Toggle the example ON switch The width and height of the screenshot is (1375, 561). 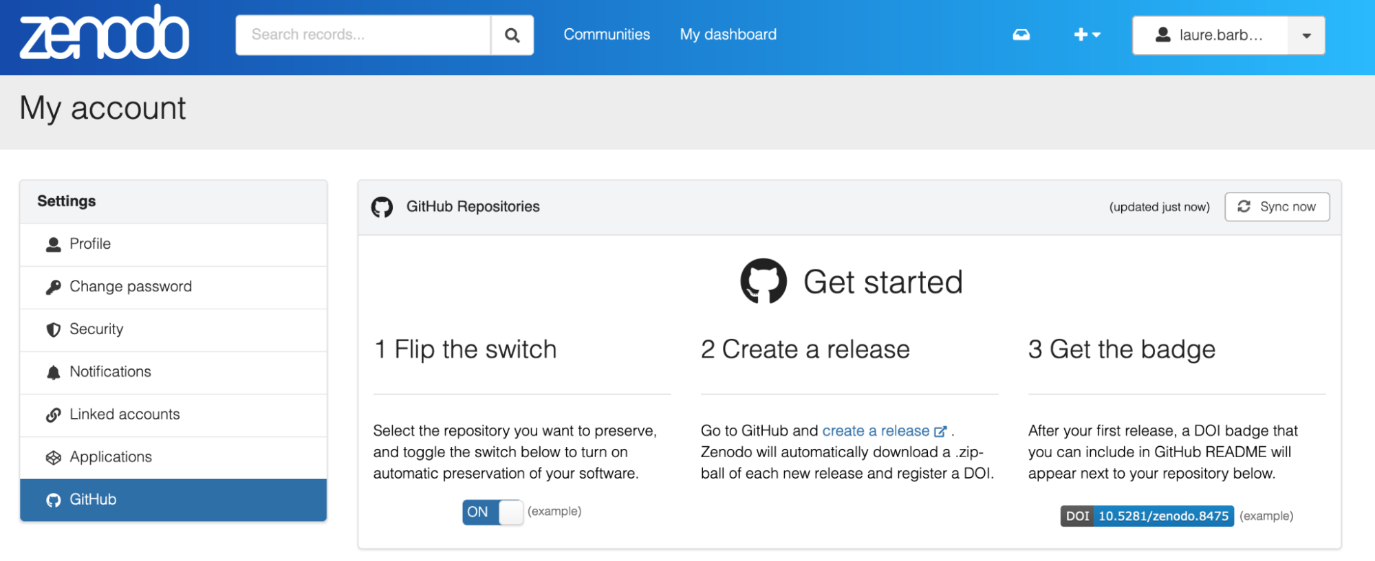click(492, 512)
